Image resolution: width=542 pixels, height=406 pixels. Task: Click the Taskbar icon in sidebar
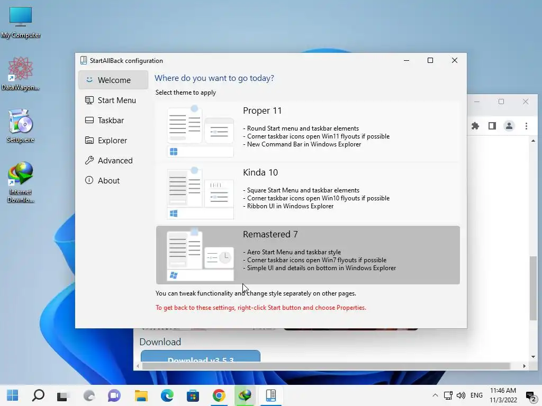[89, 120]
